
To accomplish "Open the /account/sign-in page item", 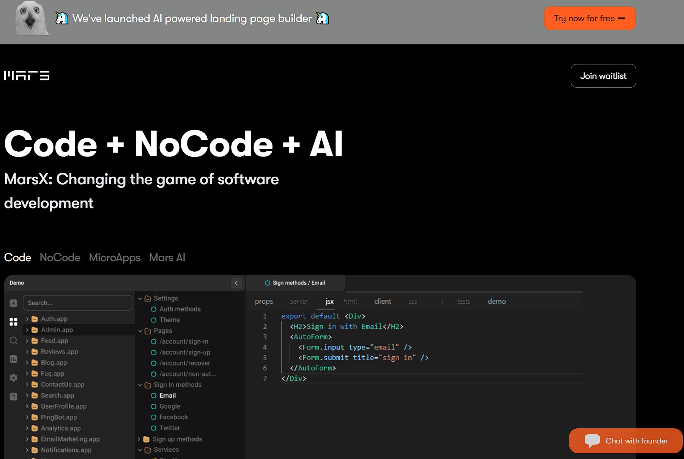I will (184, 342).
